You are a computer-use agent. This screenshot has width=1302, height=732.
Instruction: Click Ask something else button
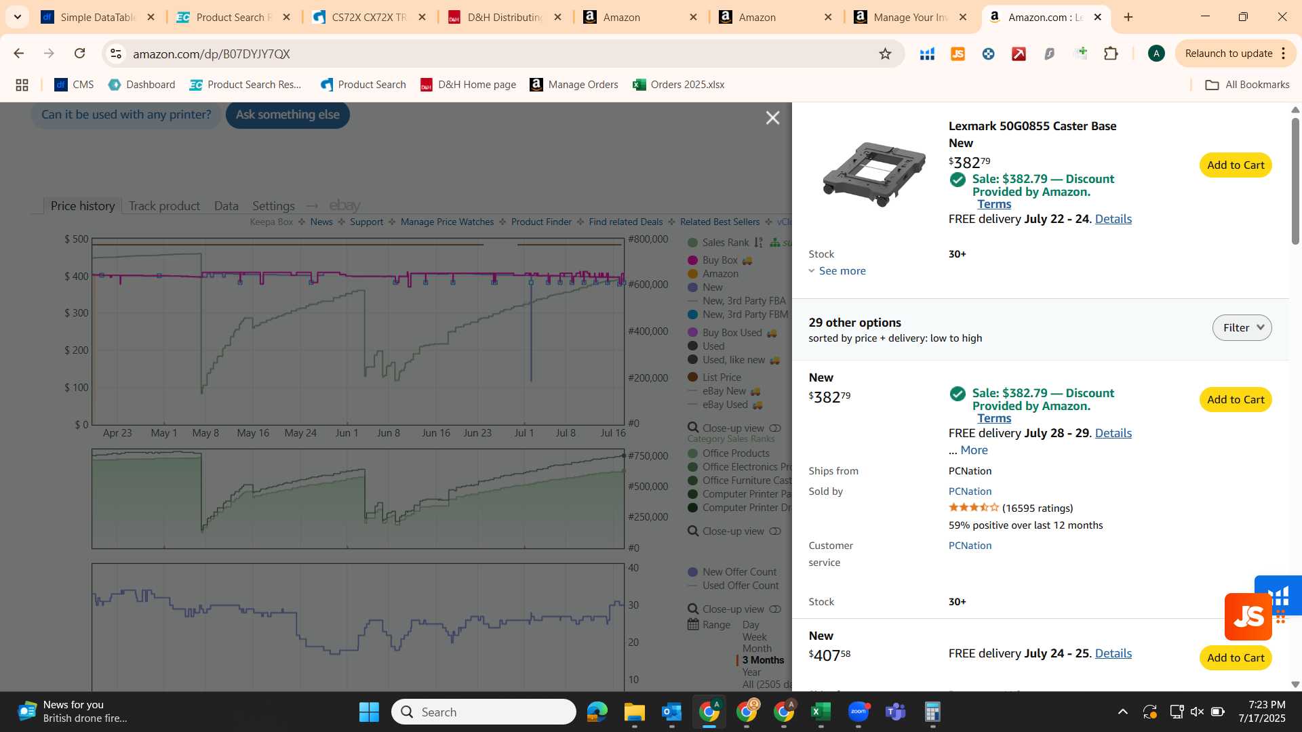tap(288, 115)
